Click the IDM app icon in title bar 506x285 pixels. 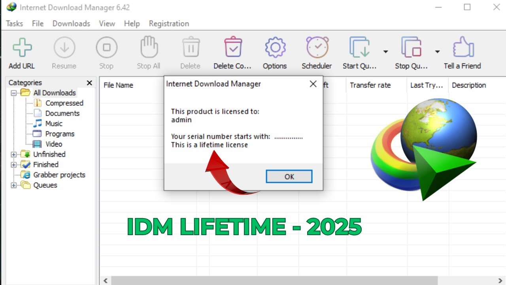click(x=11, y=7)
